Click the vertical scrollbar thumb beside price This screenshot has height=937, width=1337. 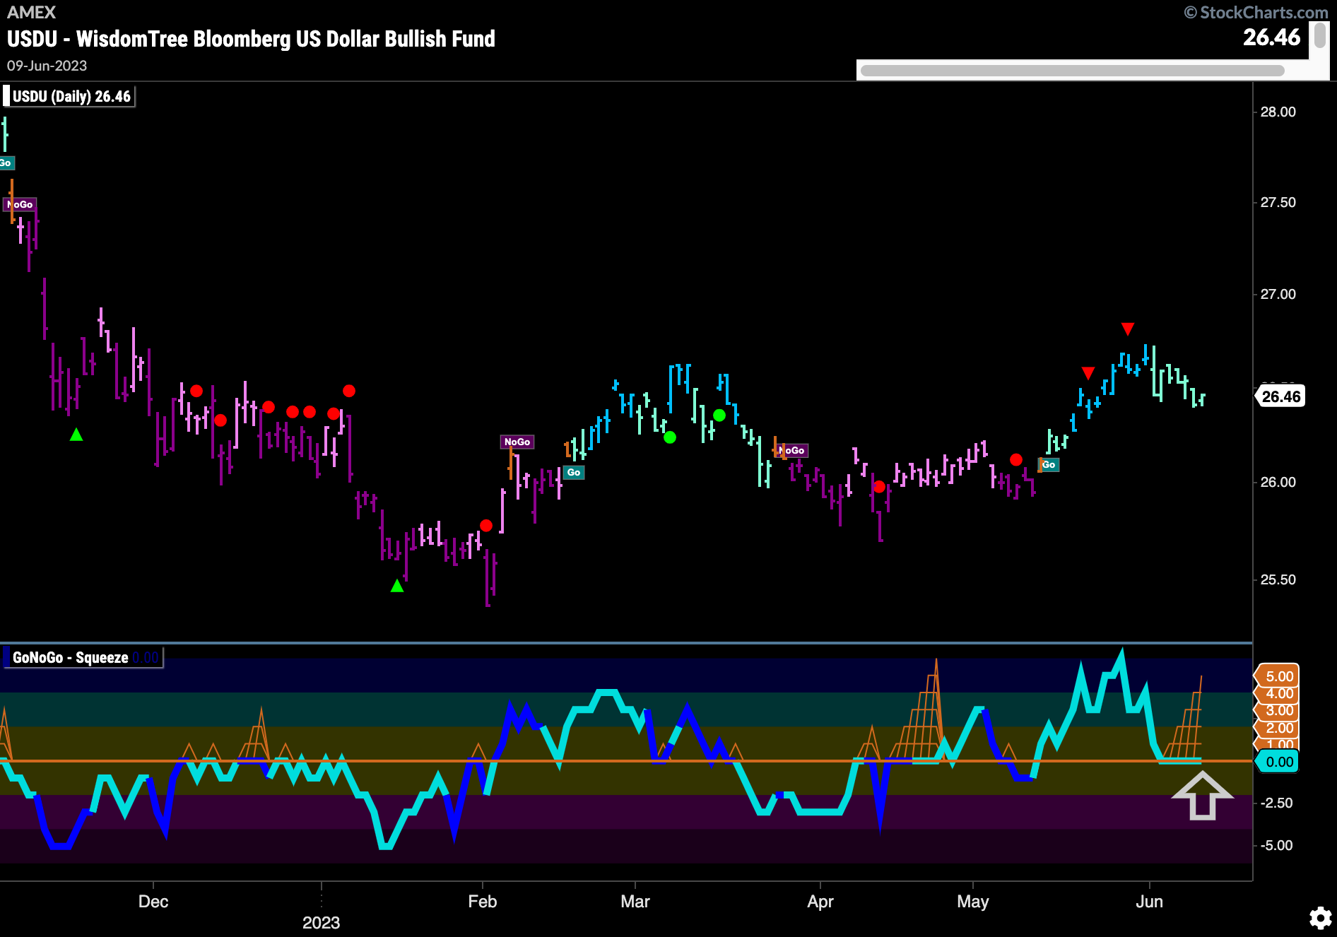(1319, 35)
